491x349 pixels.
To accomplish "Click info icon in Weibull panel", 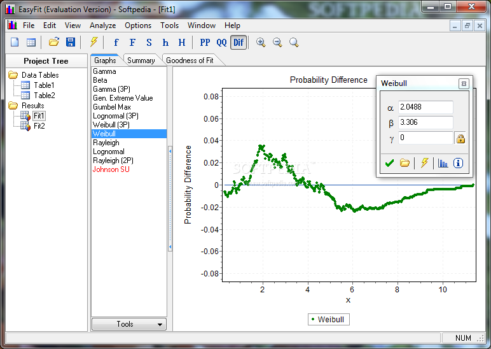I will pyautogui.click(x=458, y=163).
